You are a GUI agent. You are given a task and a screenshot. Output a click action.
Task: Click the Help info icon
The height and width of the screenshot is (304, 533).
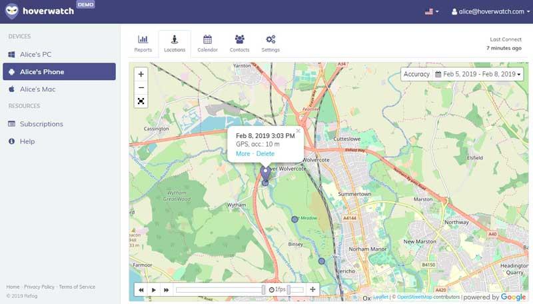click(x=11, y=141)
